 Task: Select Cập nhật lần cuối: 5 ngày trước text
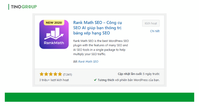click(139, 74)
